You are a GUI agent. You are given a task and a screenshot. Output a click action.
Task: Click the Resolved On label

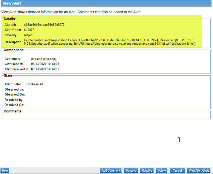click(x=14, y=105)
